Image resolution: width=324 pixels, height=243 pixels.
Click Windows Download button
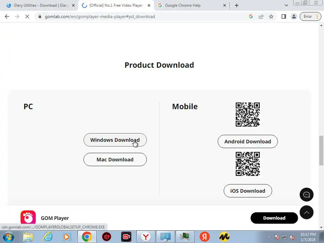pyautogui.click(x=115, y=140)
